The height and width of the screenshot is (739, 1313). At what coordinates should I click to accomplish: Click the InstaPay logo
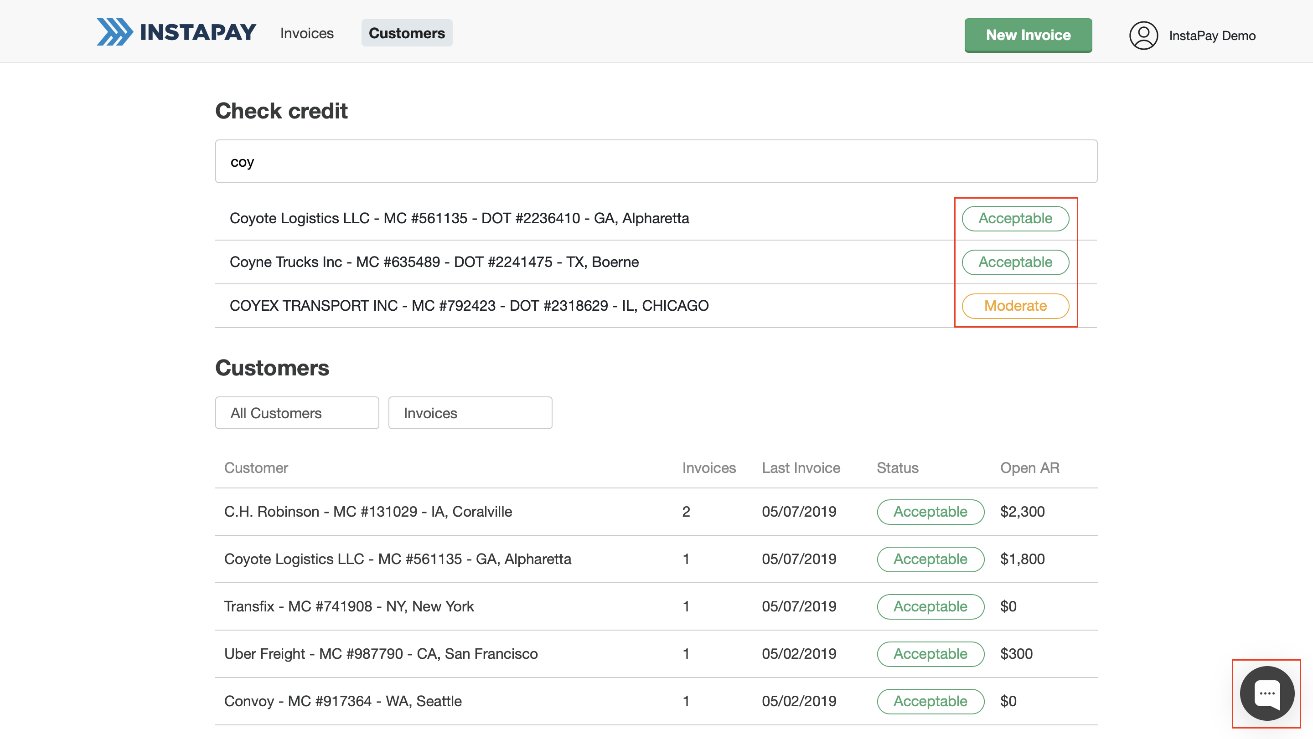coord(176,32)
